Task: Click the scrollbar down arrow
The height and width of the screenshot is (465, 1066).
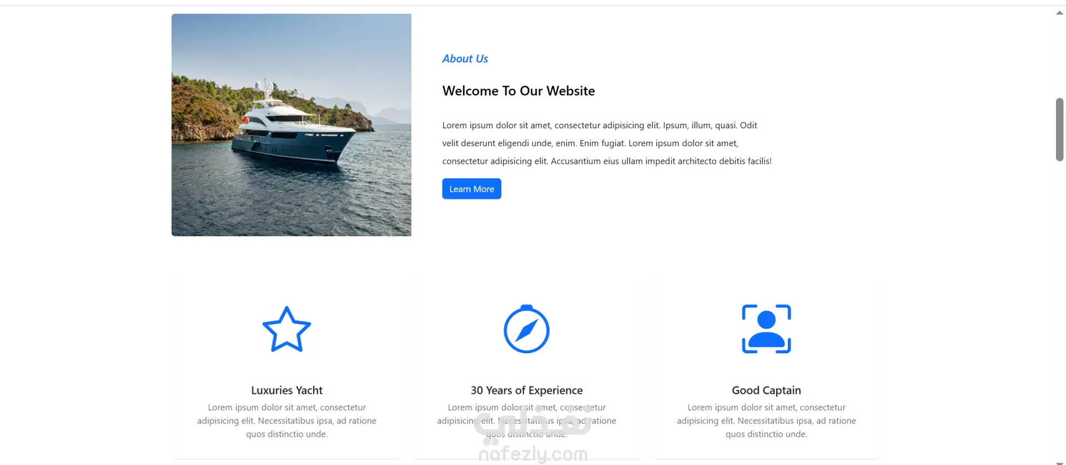Action: tap(1059, 462)
